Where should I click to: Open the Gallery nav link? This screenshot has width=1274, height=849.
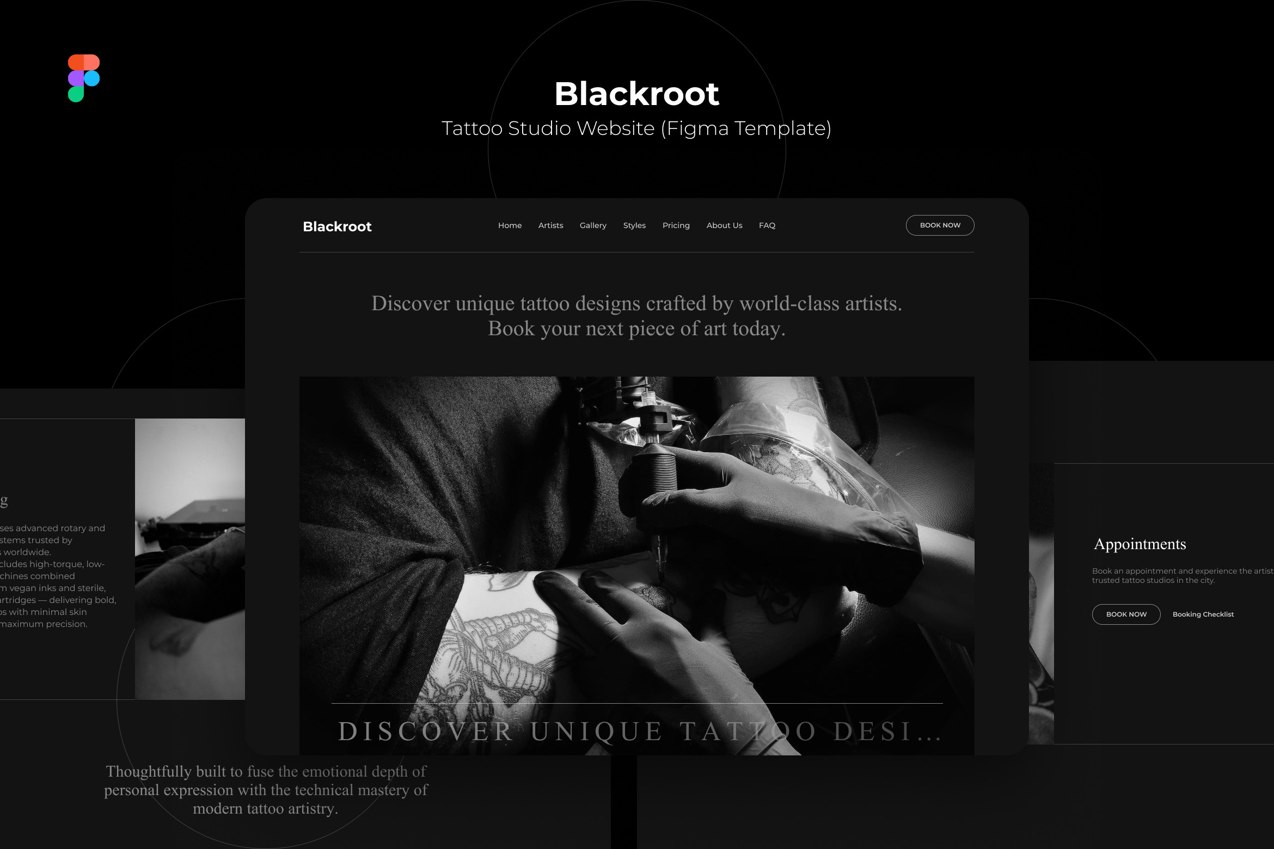coord(593,225)
